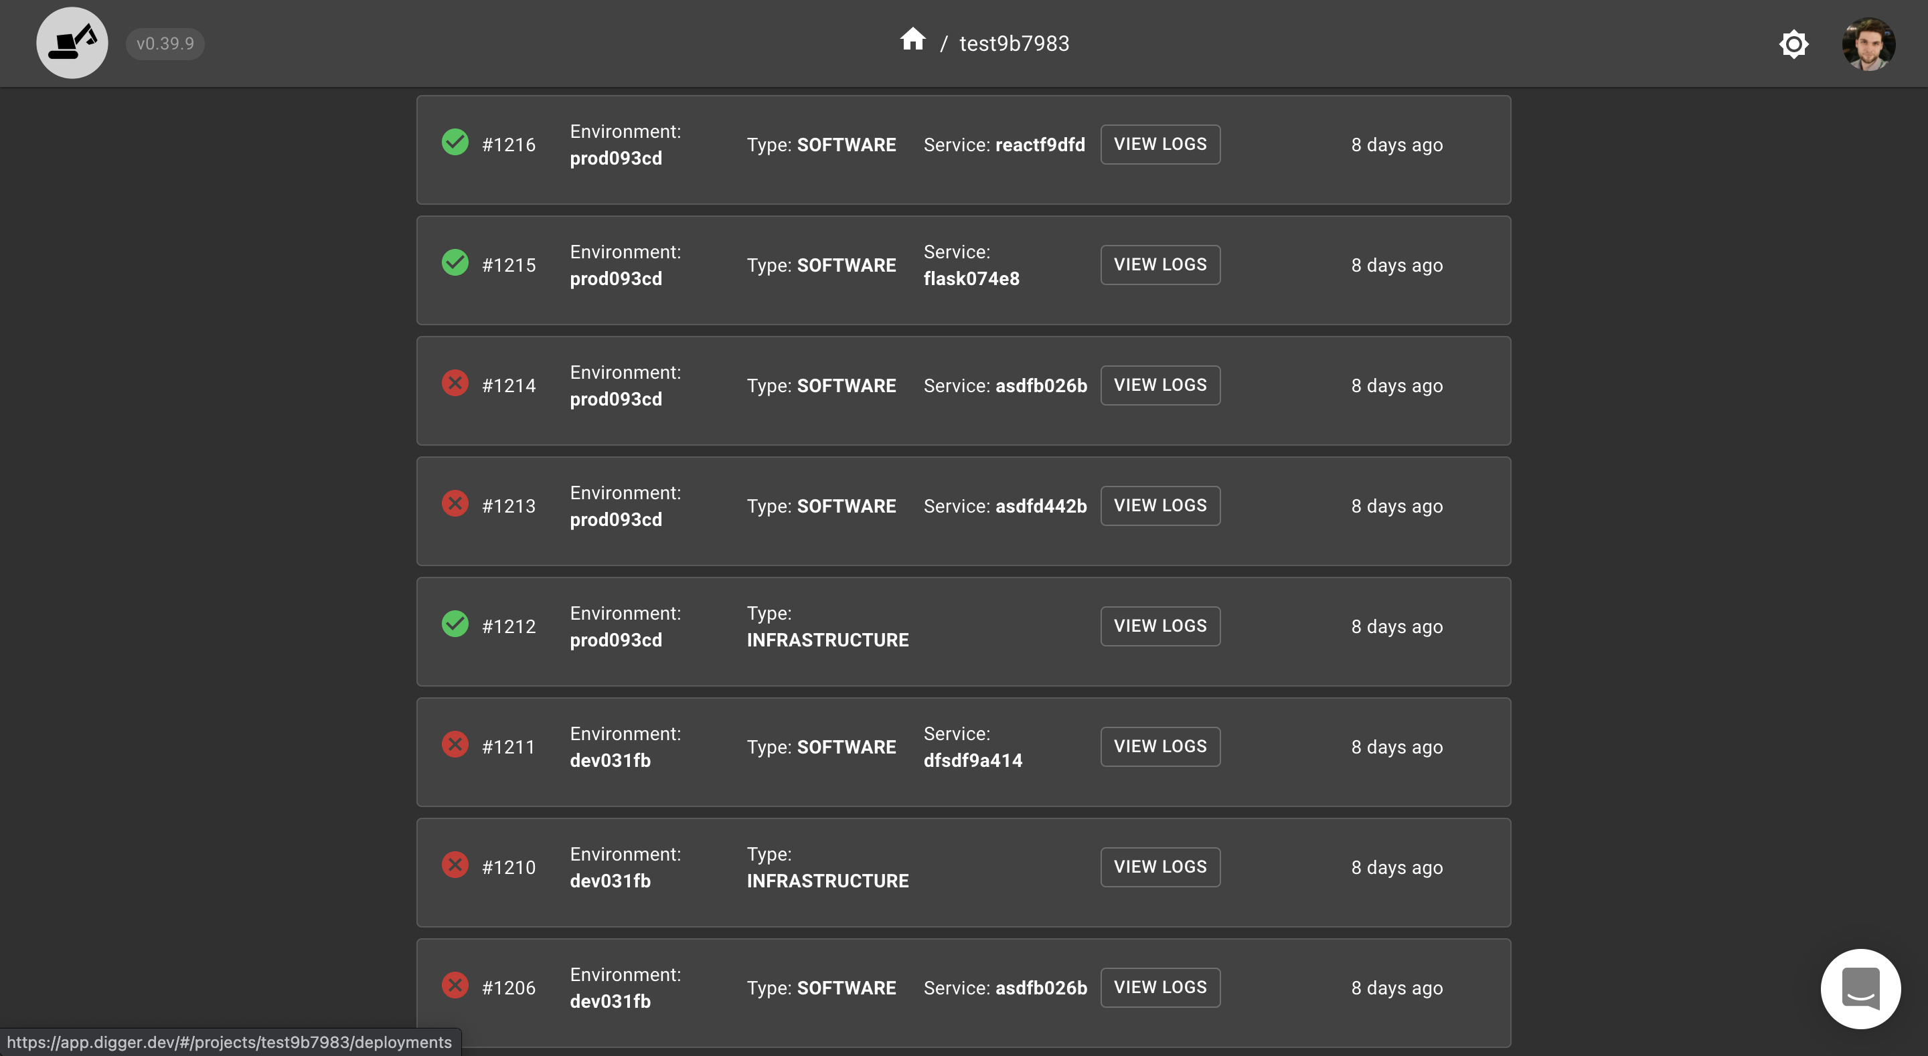Image resolution: width=1928 pixels, height=1056 pixels.
Task: Open the chat support widget
Action: coord(1860,988)
